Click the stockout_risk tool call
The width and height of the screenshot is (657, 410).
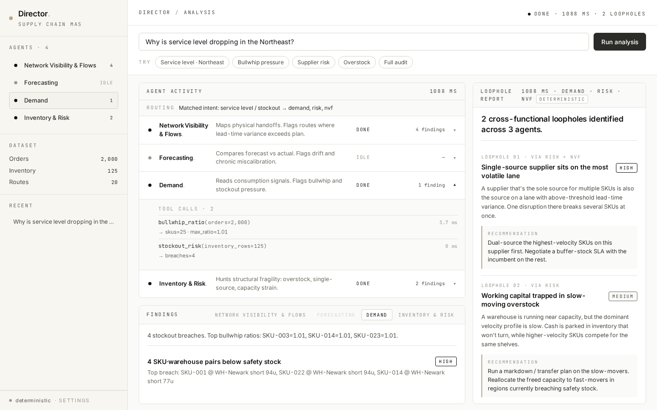click(308, 251)
